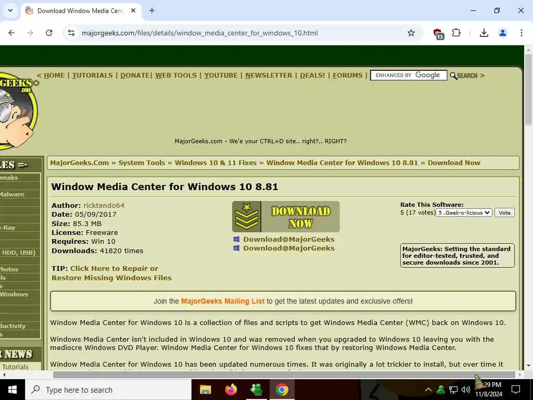Viewport: 533px width, 400px height.
Task: Click the taskbar date 11/8/2024
Action: [488, 394]
